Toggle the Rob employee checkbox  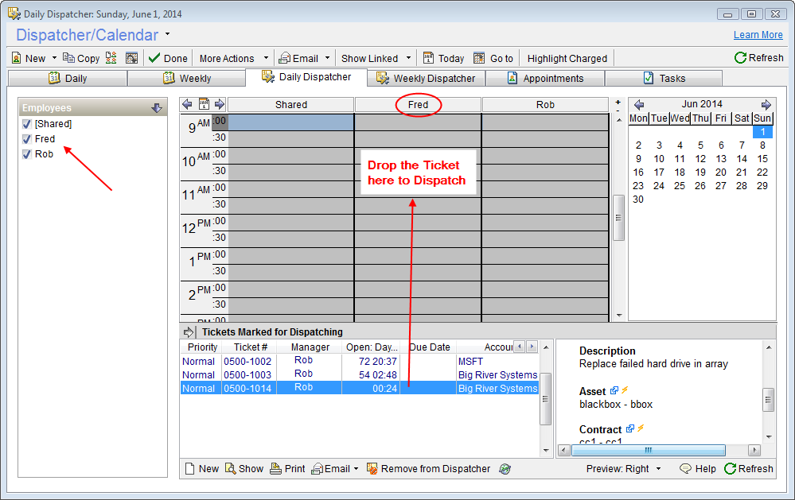pos(27,154)
